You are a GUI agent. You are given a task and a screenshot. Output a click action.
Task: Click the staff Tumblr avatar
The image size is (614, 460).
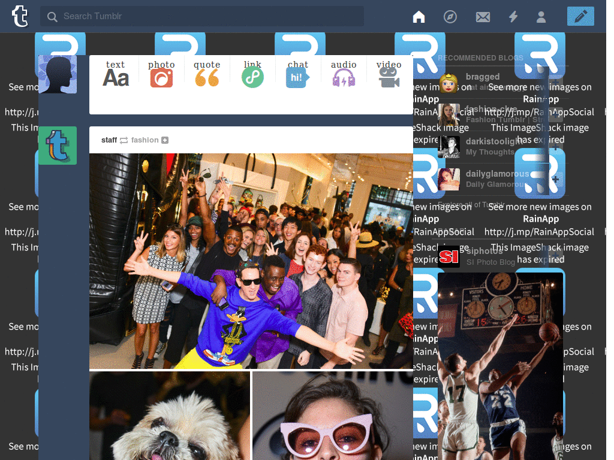point(58,146)
